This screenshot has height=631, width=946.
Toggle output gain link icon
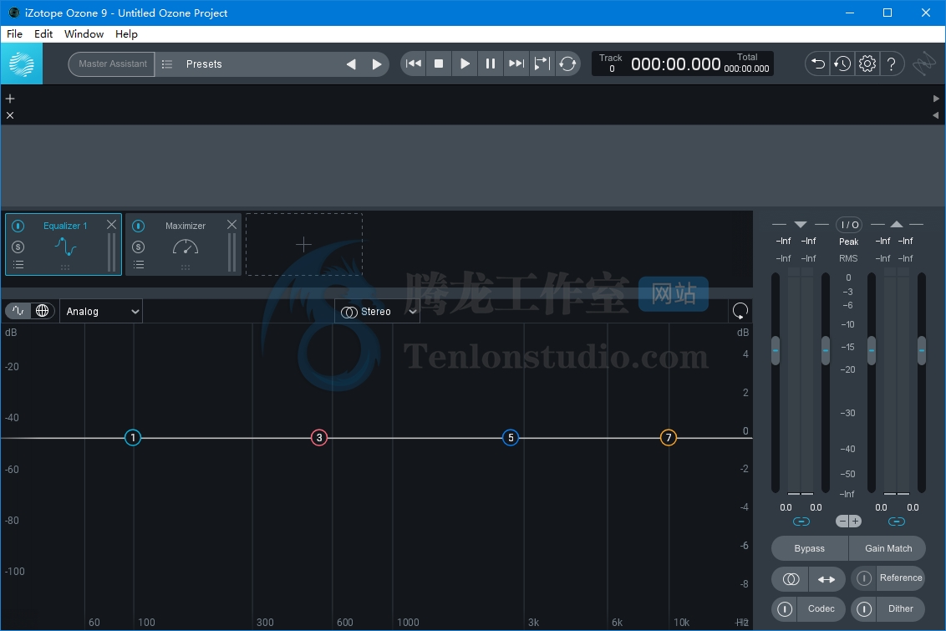(897, 522)
